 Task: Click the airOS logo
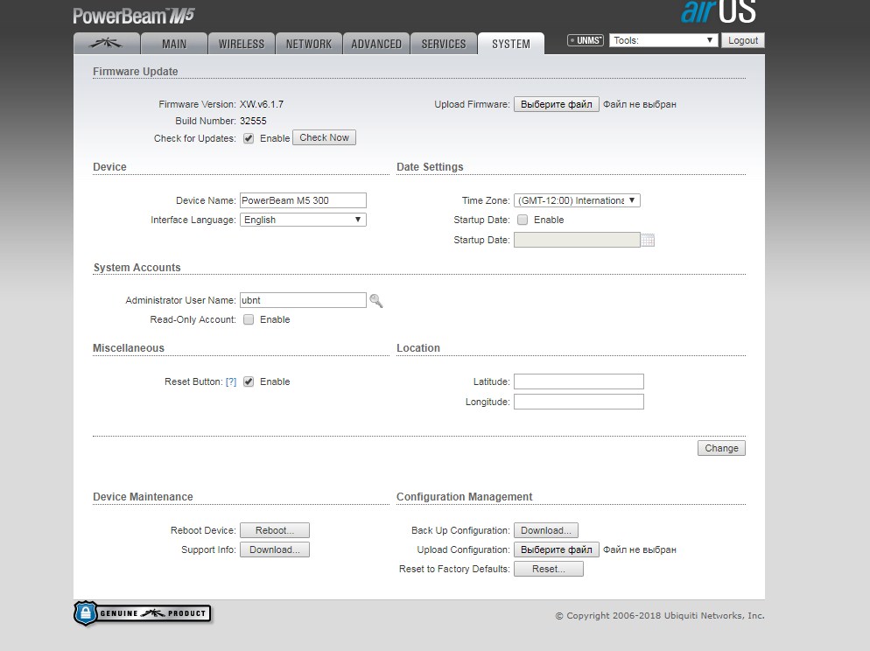tap(718, 12)
